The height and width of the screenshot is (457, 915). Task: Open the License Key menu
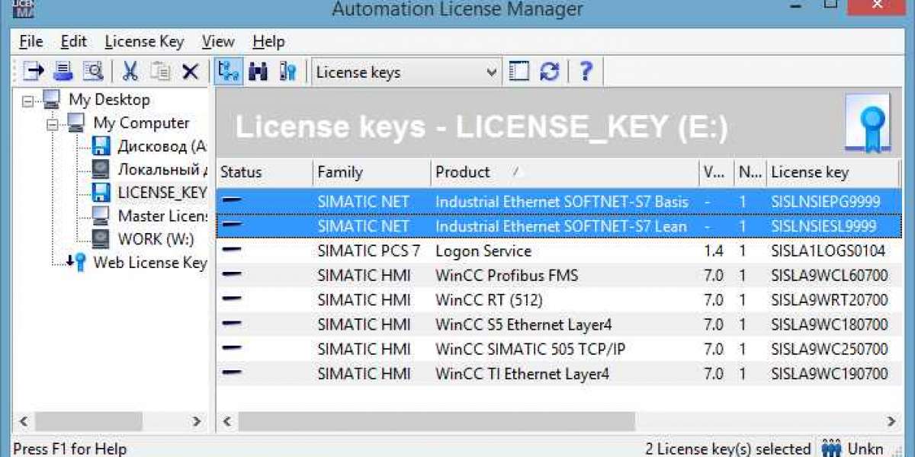tap(144, 41)
